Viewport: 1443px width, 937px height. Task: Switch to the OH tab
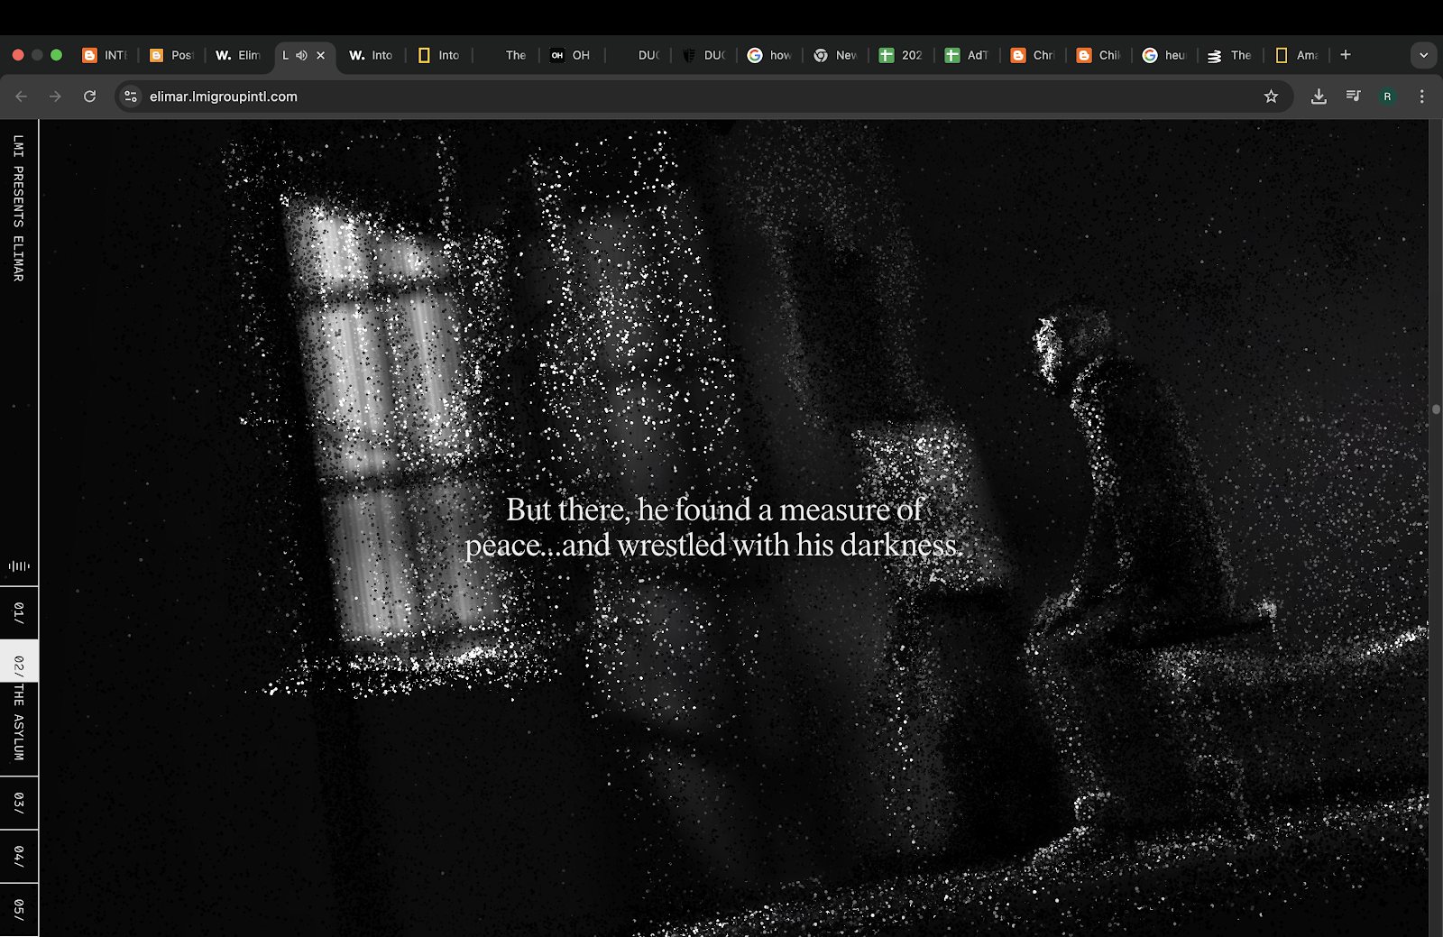[x=571, y=55]
